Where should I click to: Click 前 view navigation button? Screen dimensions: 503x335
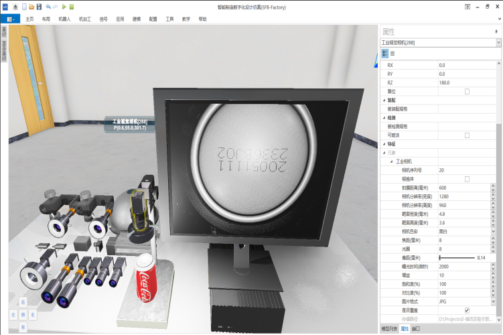pyautogui.click(x=23, y=327)
